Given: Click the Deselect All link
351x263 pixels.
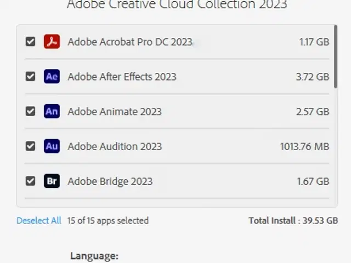Looking at the screenshot, I should pyautogui.click(x=39, y=220).
